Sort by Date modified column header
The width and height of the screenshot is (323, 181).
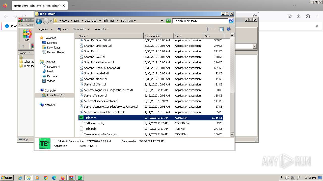pos(158,36)
